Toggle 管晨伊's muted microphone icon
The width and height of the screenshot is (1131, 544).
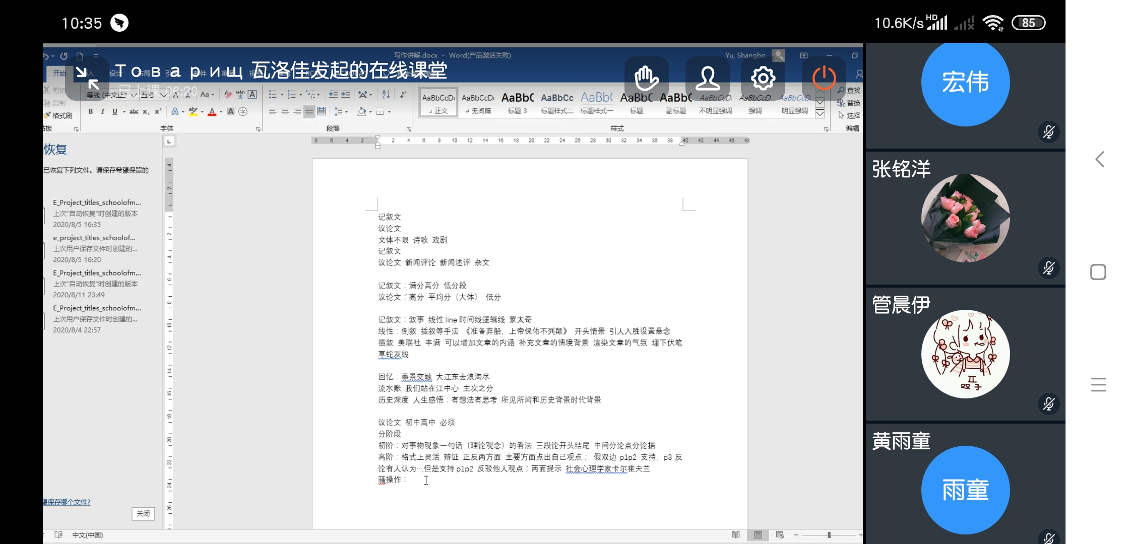coord(1049,404)
